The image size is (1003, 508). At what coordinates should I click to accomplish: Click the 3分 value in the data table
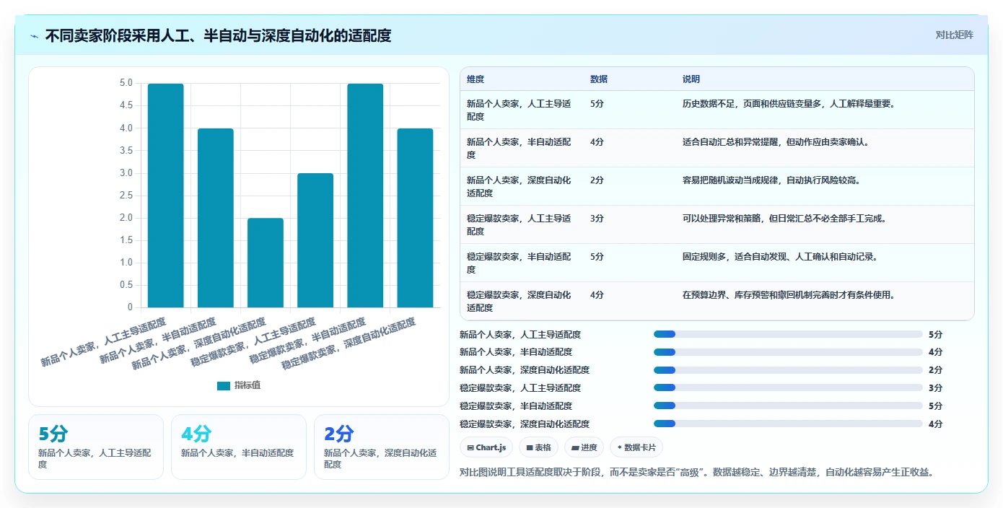coord(597,219)
